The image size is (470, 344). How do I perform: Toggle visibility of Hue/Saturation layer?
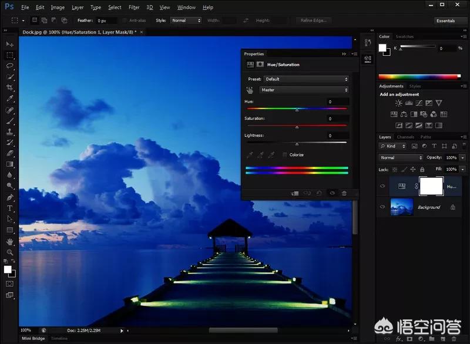point(382,186)
